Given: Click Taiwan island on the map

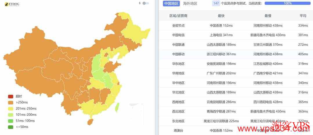Looking at the screenshot, I should [117, 107].
